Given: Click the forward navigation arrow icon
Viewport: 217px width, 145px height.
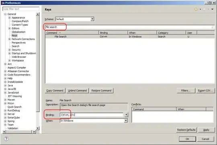Looking at the screenshot, I should click(x=204, y=9).
